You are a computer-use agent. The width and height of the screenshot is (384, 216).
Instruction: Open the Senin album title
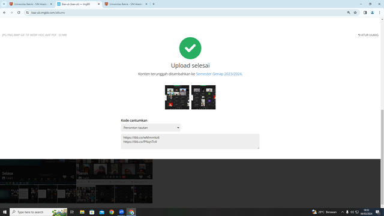coord(83,173)
